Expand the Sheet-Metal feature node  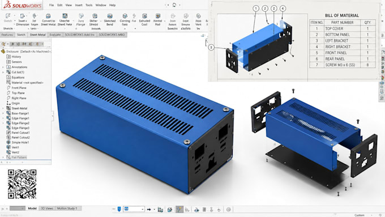[x=3, y=108]
